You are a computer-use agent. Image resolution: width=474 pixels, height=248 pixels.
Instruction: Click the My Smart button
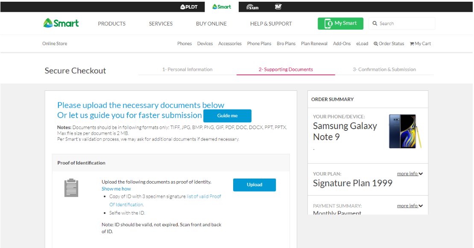(x=340, y=23)
